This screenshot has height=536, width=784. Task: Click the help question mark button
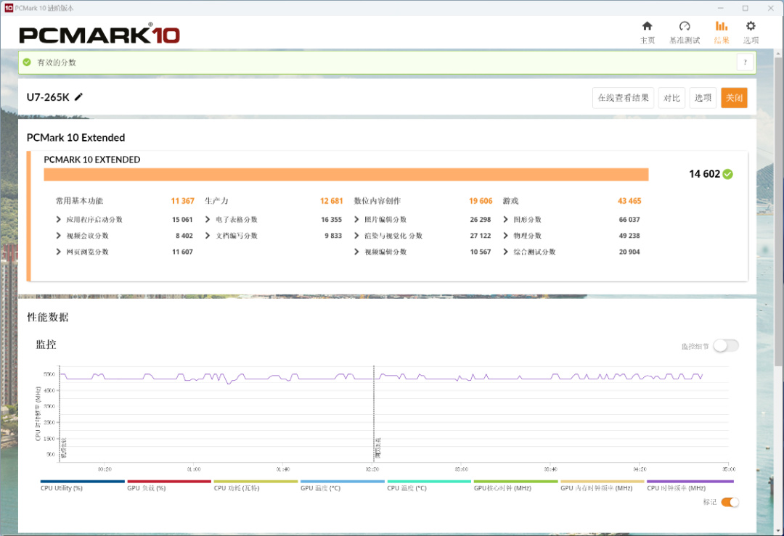[x=745, y=62]
